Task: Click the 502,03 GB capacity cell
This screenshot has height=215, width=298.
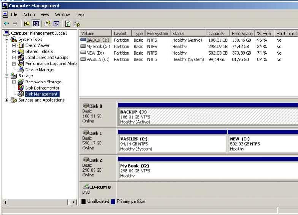Action: tap(218, 53)
